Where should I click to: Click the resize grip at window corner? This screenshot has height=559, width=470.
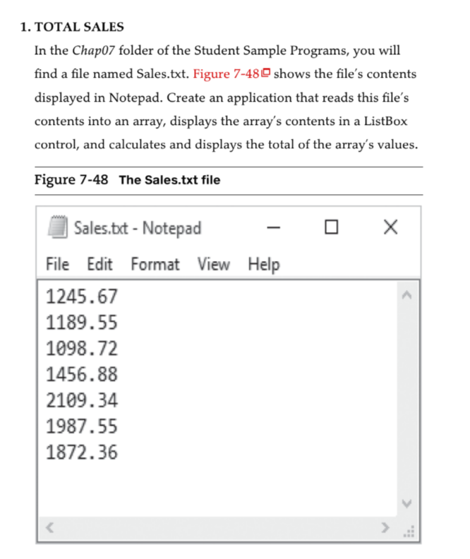tap(409, 531)
